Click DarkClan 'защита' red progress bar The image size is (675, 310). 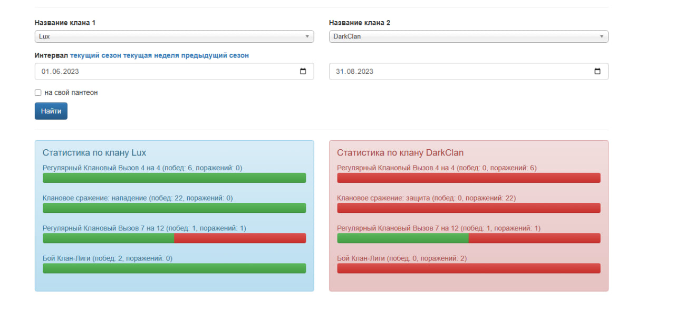click(x=468, y=208)
